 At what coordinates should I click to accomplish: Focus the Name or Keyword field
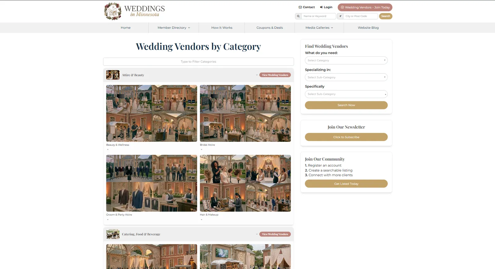[319, 16]
